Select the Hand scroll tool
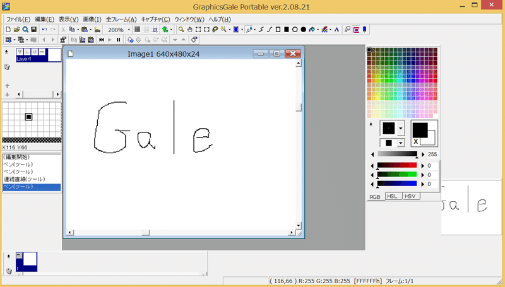The height and width of the screenshot is (287, 505). point(190,30)
